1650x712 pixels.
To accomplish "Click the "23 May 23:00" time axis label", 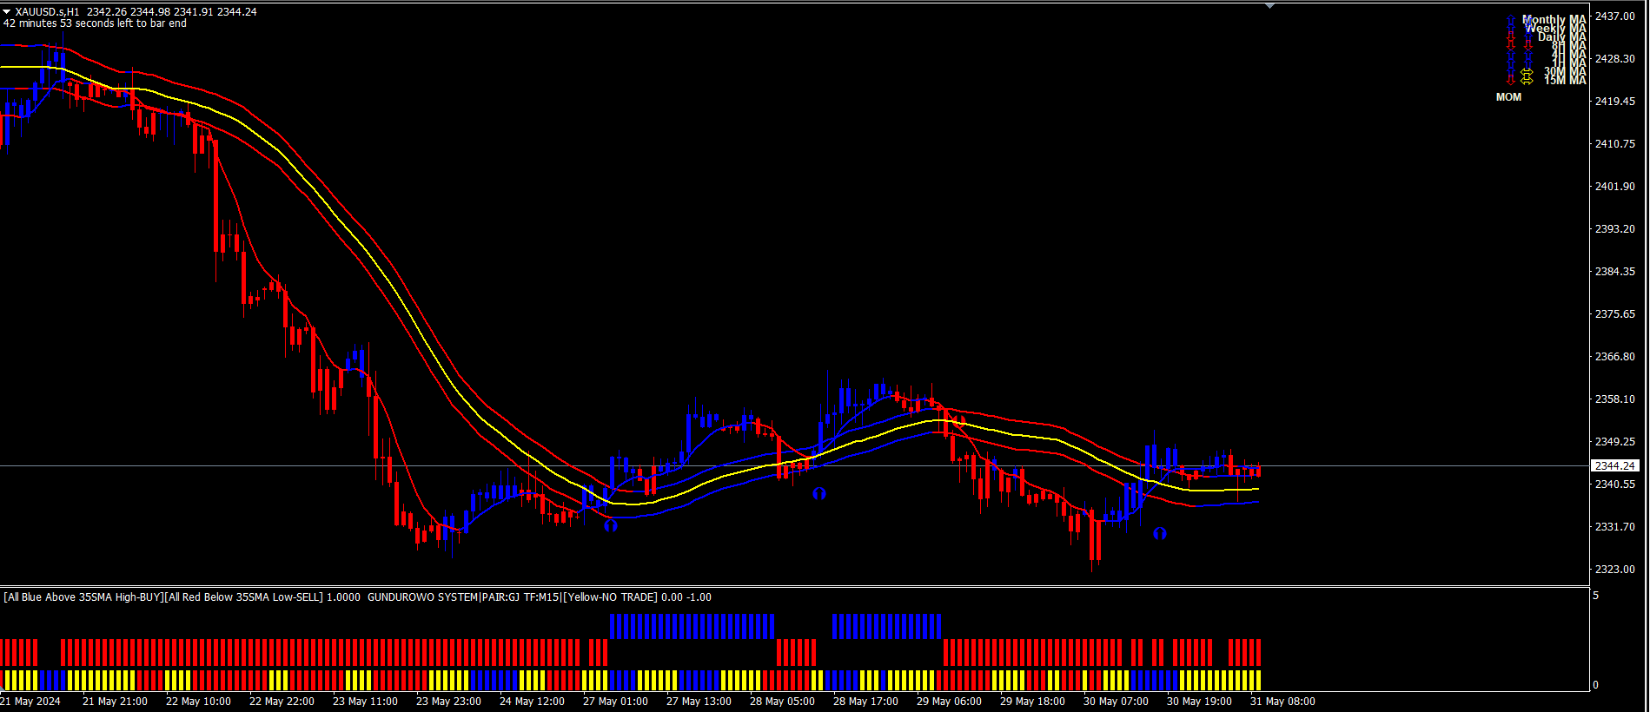I will (x=448, y=702).
